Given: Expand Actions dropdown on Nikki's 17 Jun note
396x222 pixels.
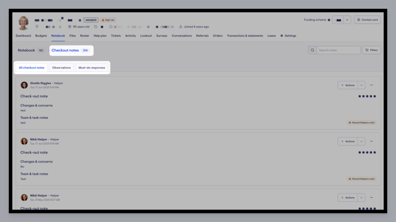Looking at the screenshot, I should (361, 141).
